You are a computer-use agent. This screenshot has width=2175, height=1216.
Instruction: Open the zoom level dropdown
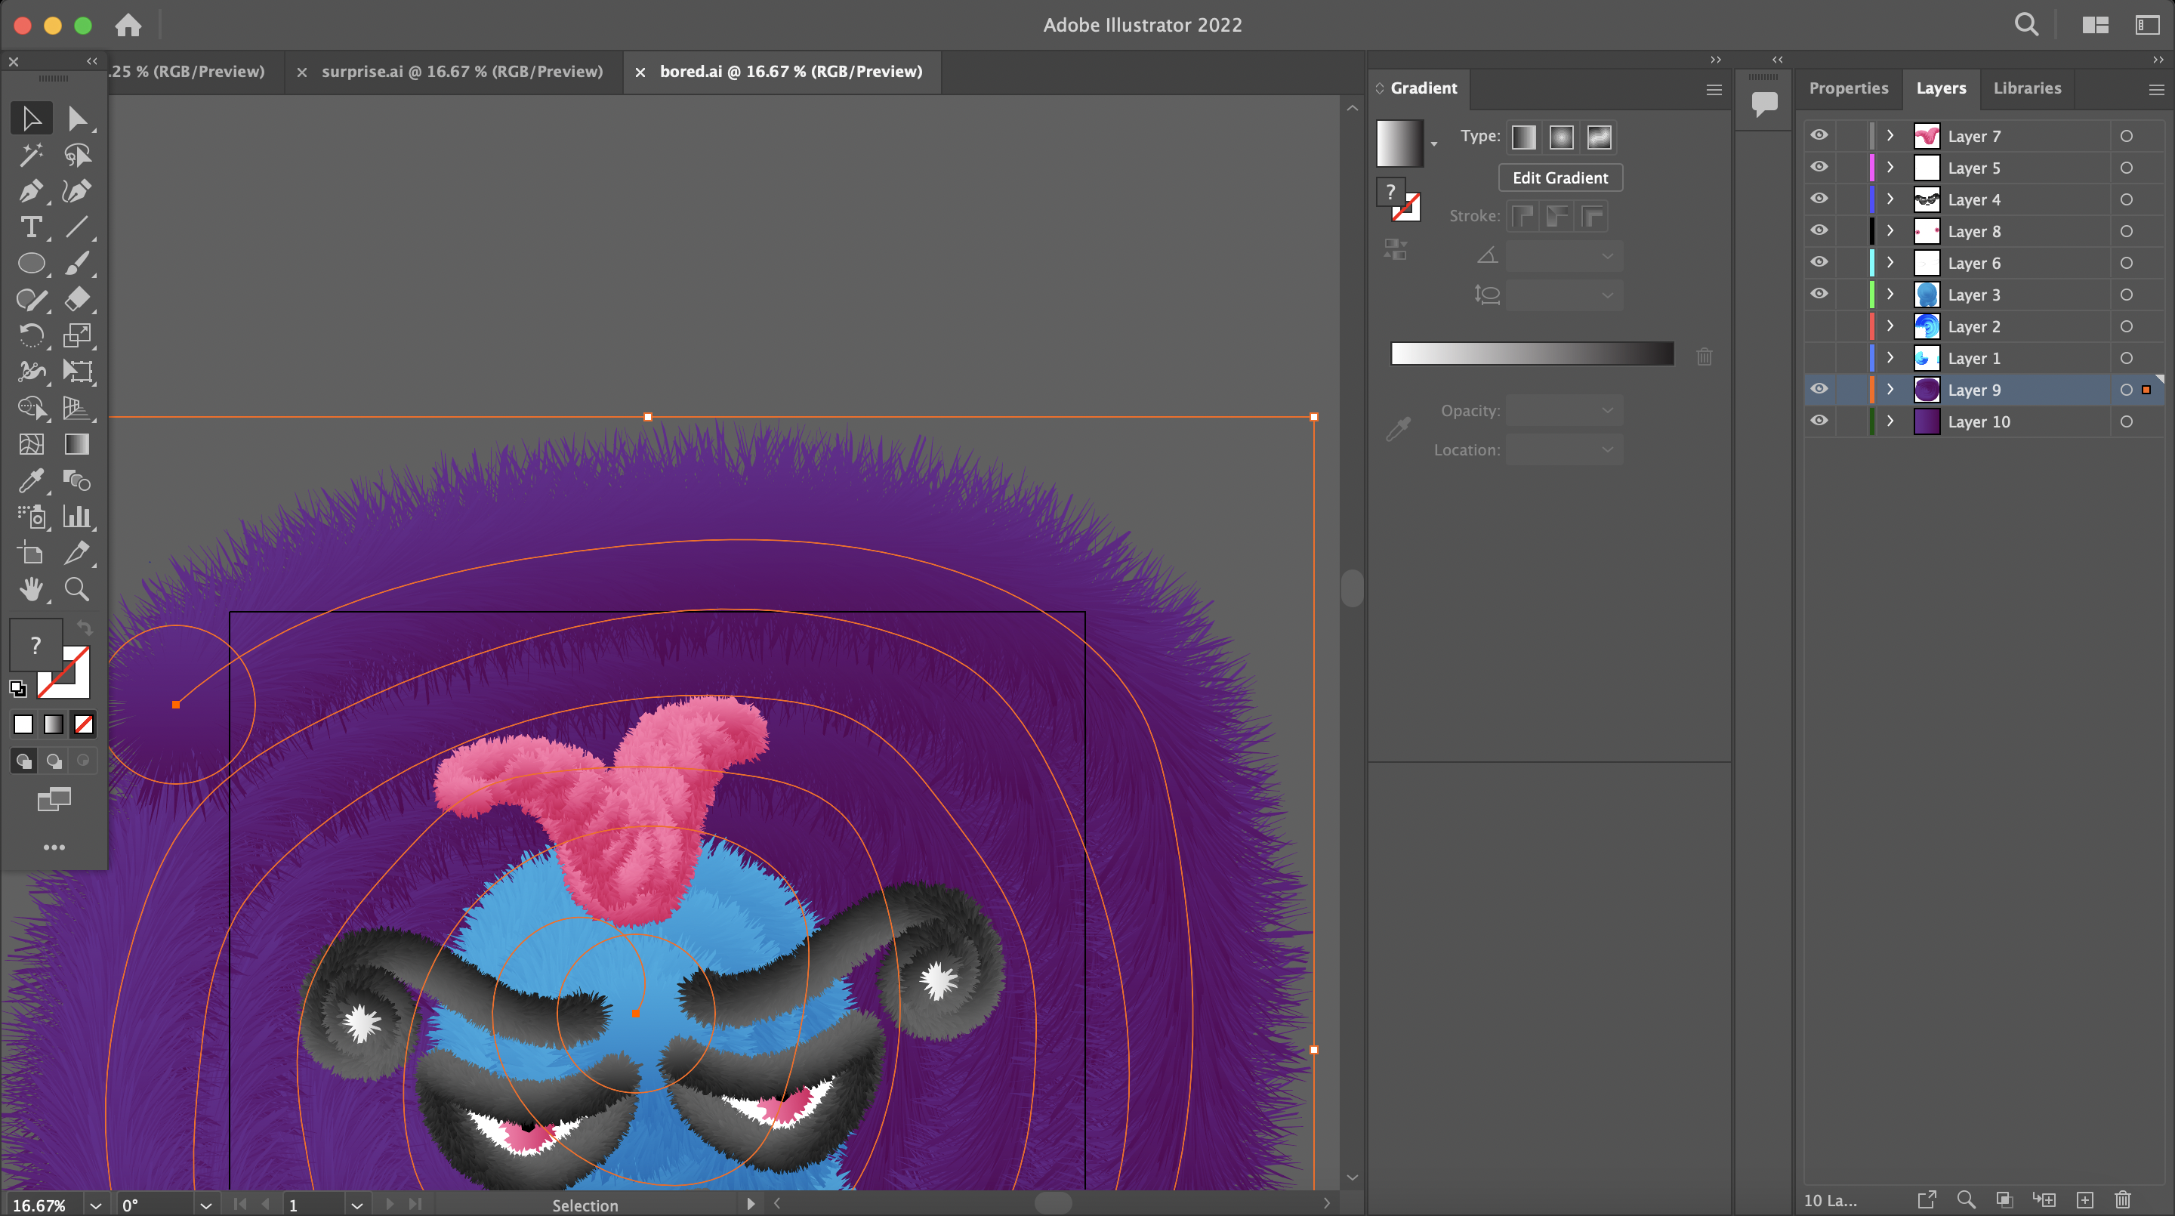(x=95, y=1205)
